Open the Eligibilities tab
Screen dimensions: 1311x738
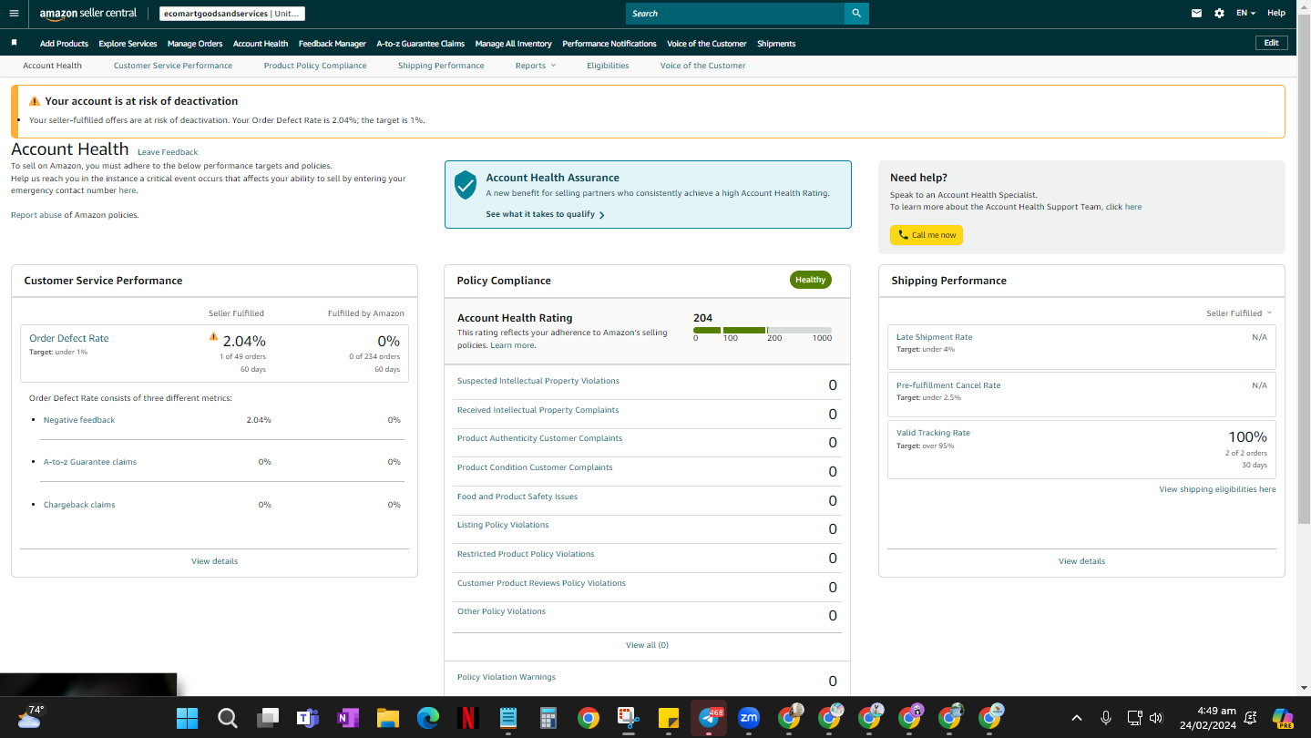coord(608,66)
